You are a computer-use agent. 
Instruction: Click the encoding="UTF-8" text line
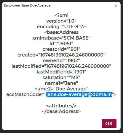click(61, 27)
